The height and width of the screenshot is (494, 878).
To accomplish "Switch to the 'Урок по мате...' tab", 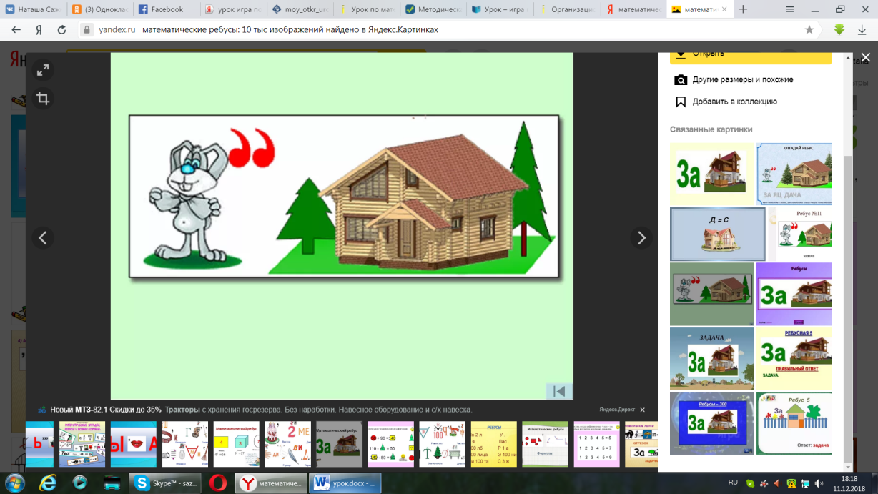I will pos(368,9).
